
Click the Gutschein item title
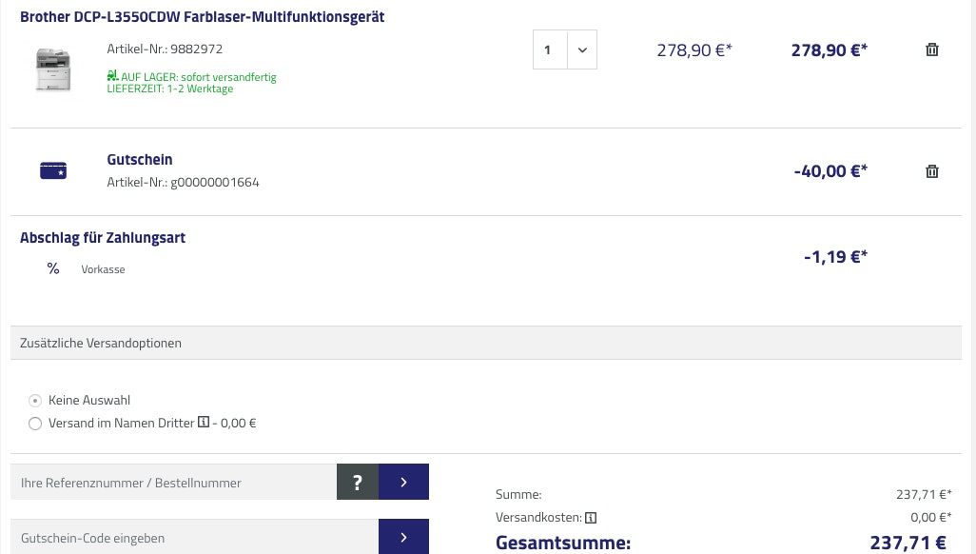pos(140,160)
